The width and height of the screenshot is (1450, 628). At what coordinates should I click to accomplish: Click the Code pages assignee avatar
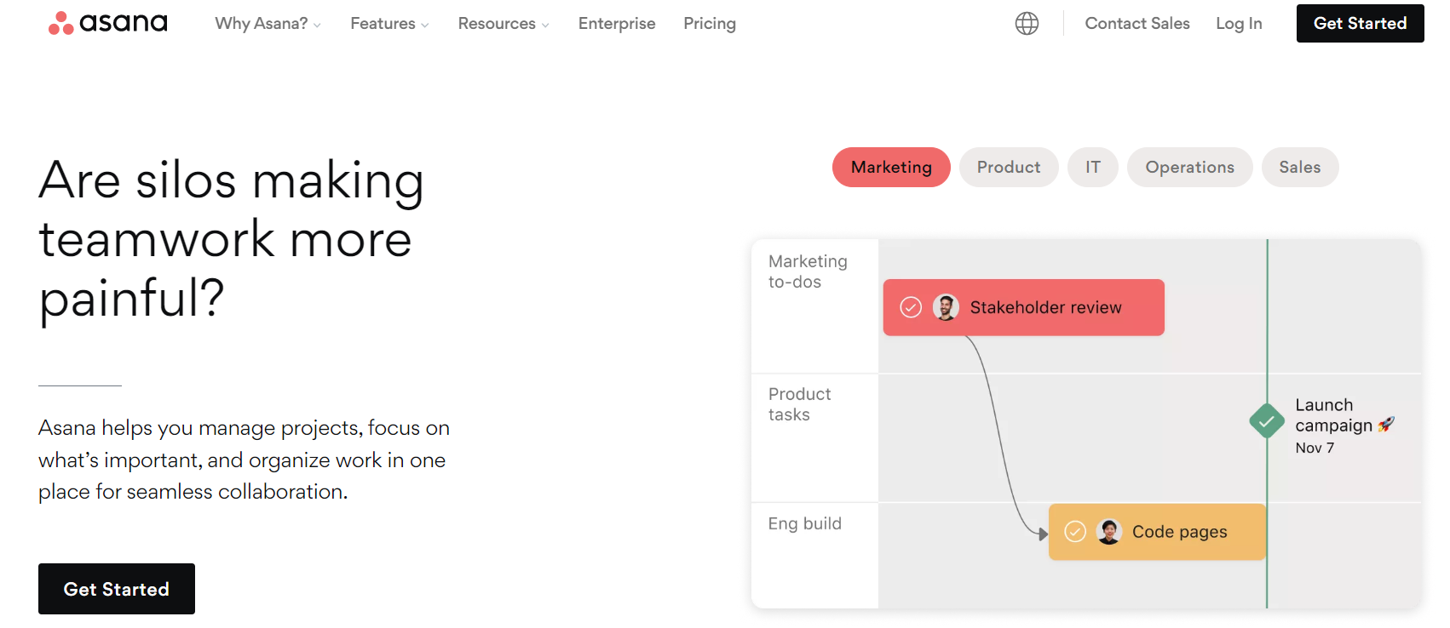[x=1109, y=532]
